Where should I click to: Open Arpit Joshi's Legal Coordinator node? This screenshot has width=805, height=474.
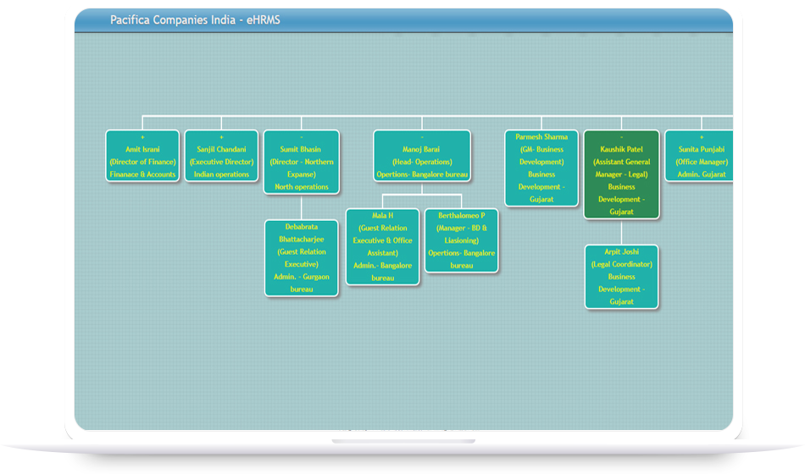tap(621, 276)
